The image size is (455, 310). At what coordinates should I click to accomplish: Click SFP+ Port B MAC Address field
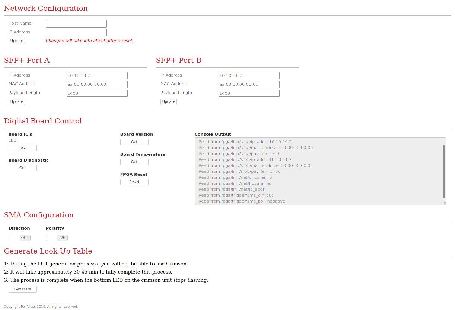pyautogui.click(x=249, y=84)
